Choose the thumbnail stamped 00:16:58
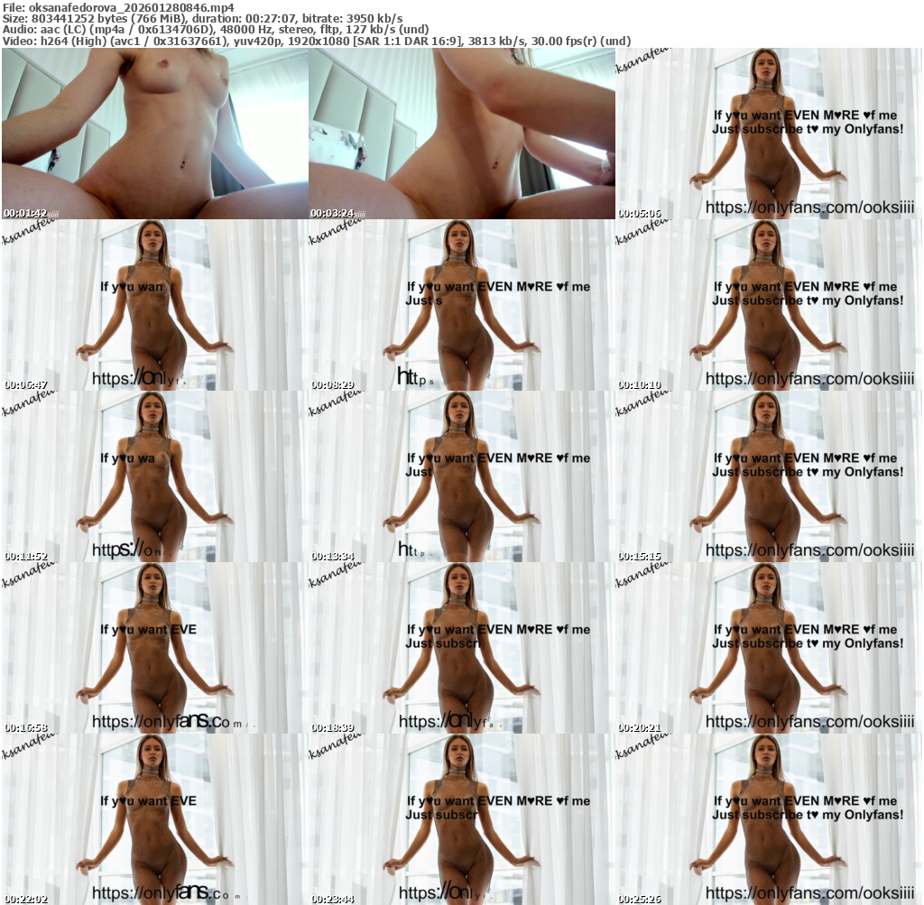924x905 pixels. (155, 648)
